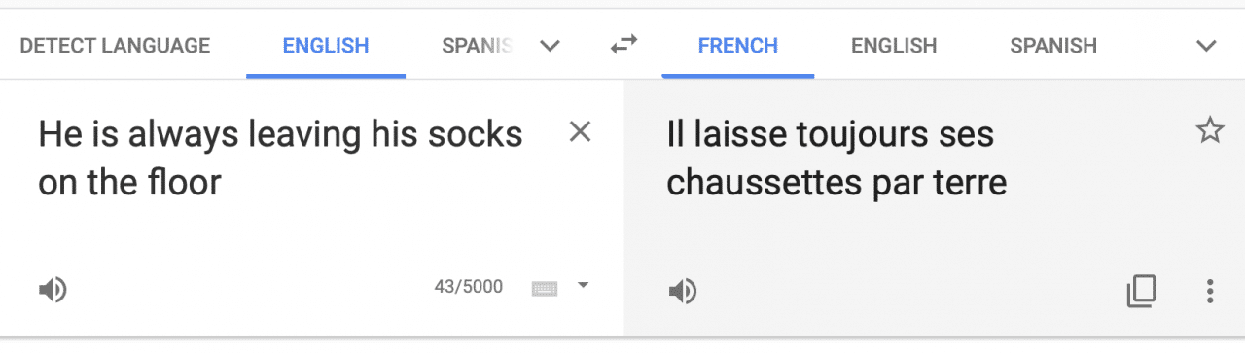The image size is (1245, 353).
Task: Copy the French translation
Action: point(1142,291)
